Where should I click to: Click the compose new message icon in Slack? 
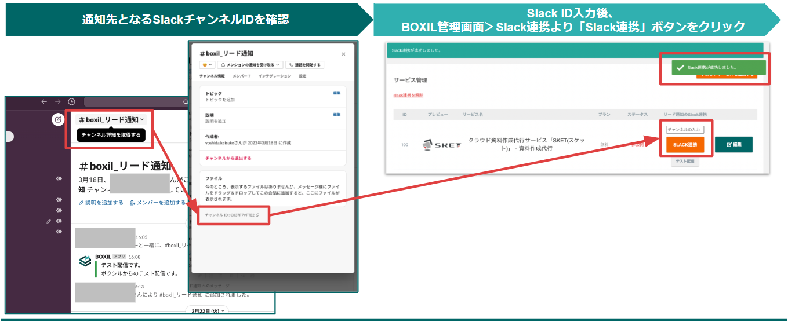click(57, 120)
